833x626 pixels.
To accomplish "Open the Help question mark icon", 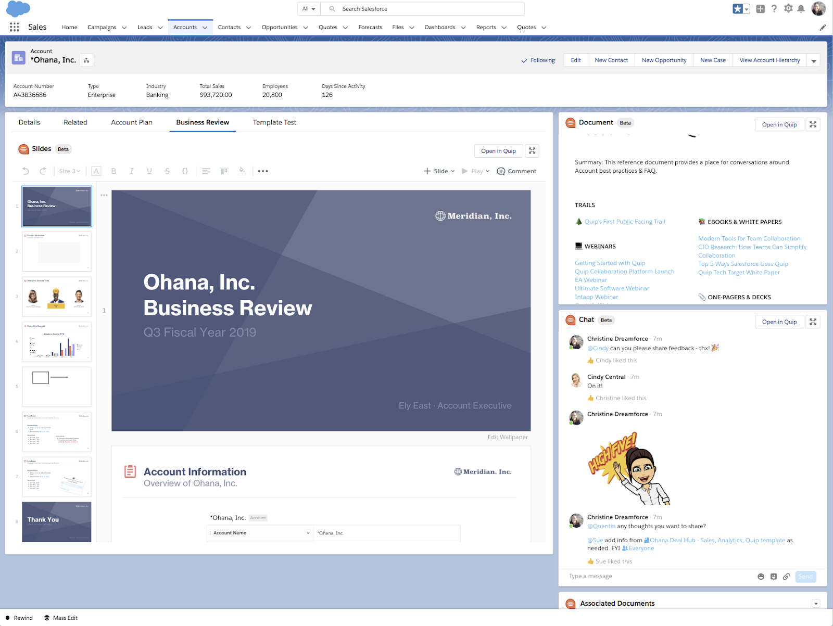I will 774,9.
